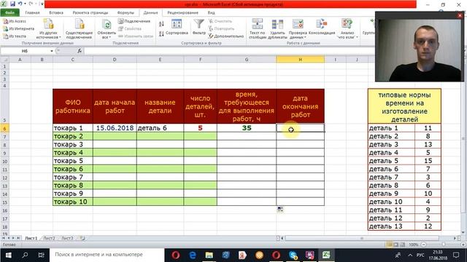Import data using Из Access

click(15, 21)
